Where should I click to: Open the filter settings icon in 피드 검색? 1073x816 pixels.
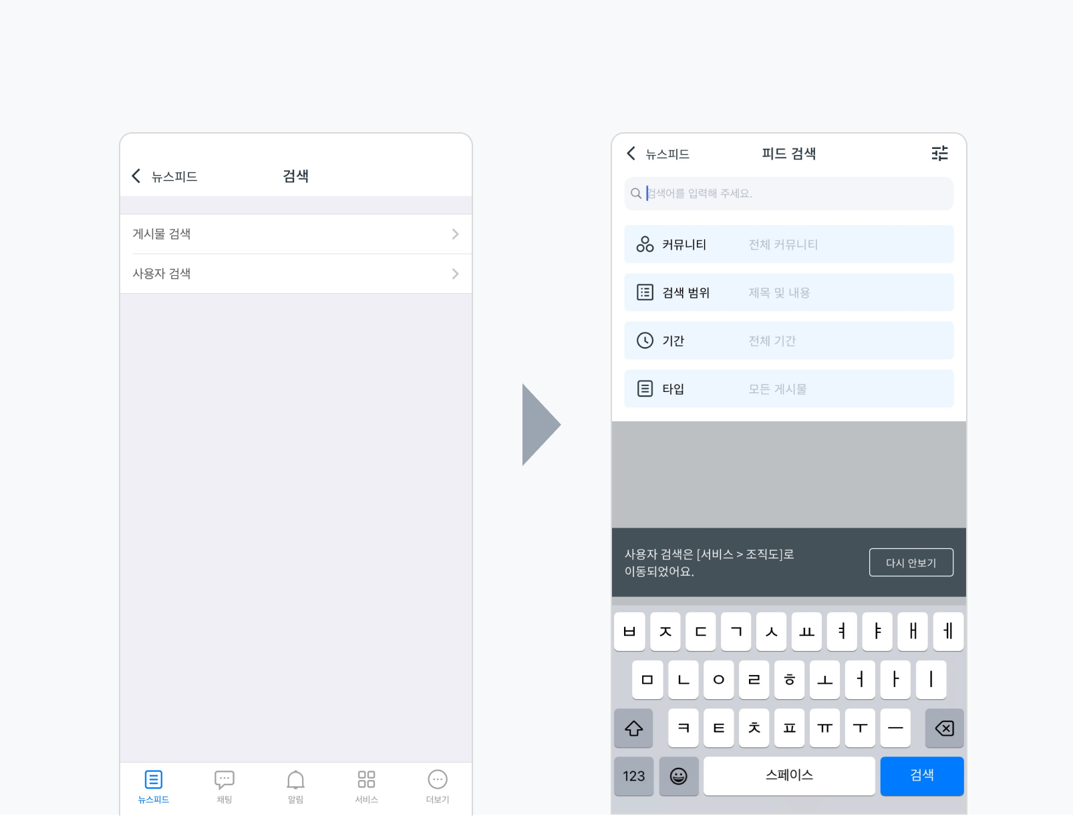[x=939, y=154]
